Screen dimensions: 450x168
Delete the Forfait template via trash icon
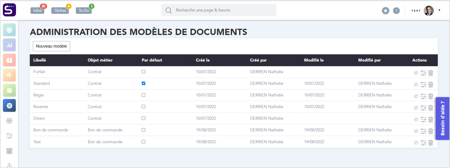click(x=431, y=73)
